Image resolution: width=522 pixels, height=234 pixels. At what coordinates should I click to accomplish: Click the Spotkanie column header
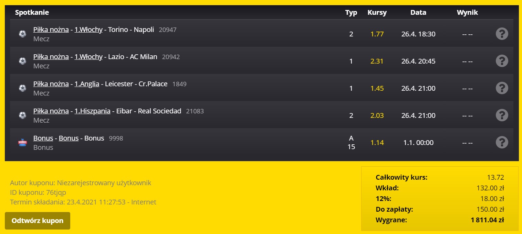coord(32,12)
